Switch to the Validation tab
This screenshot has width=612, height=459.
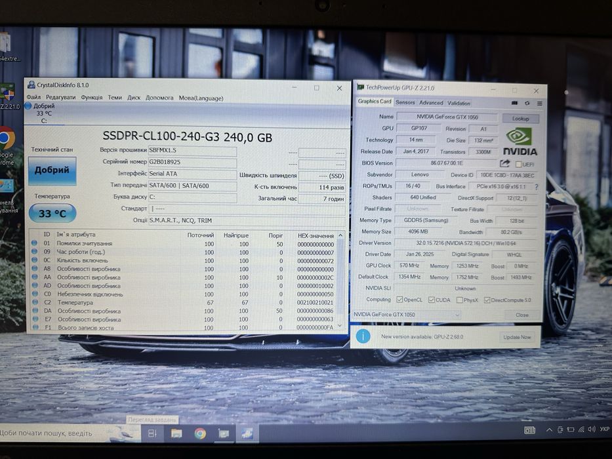tap(459, 103)
